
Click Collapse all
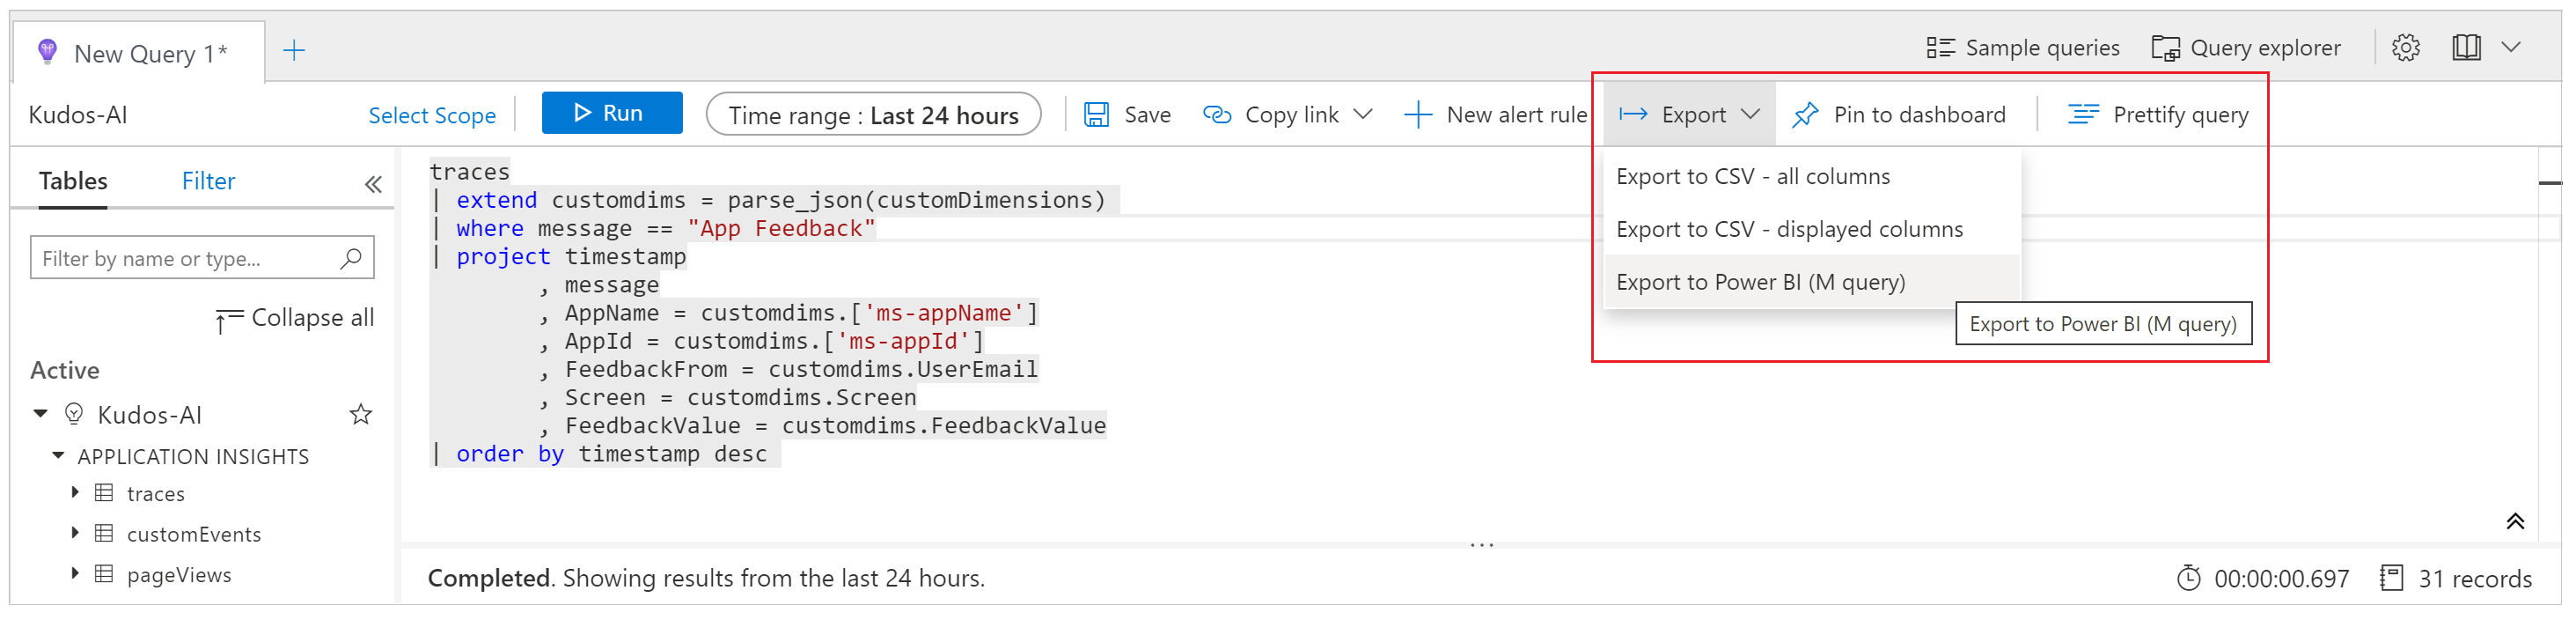point(294,318)
